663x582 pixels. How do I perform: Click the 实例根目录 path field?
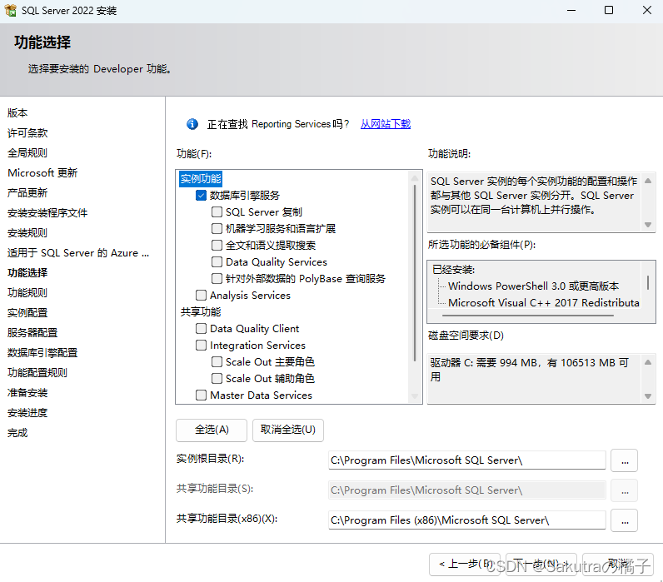pyautogui.click(x=466, y=460)
